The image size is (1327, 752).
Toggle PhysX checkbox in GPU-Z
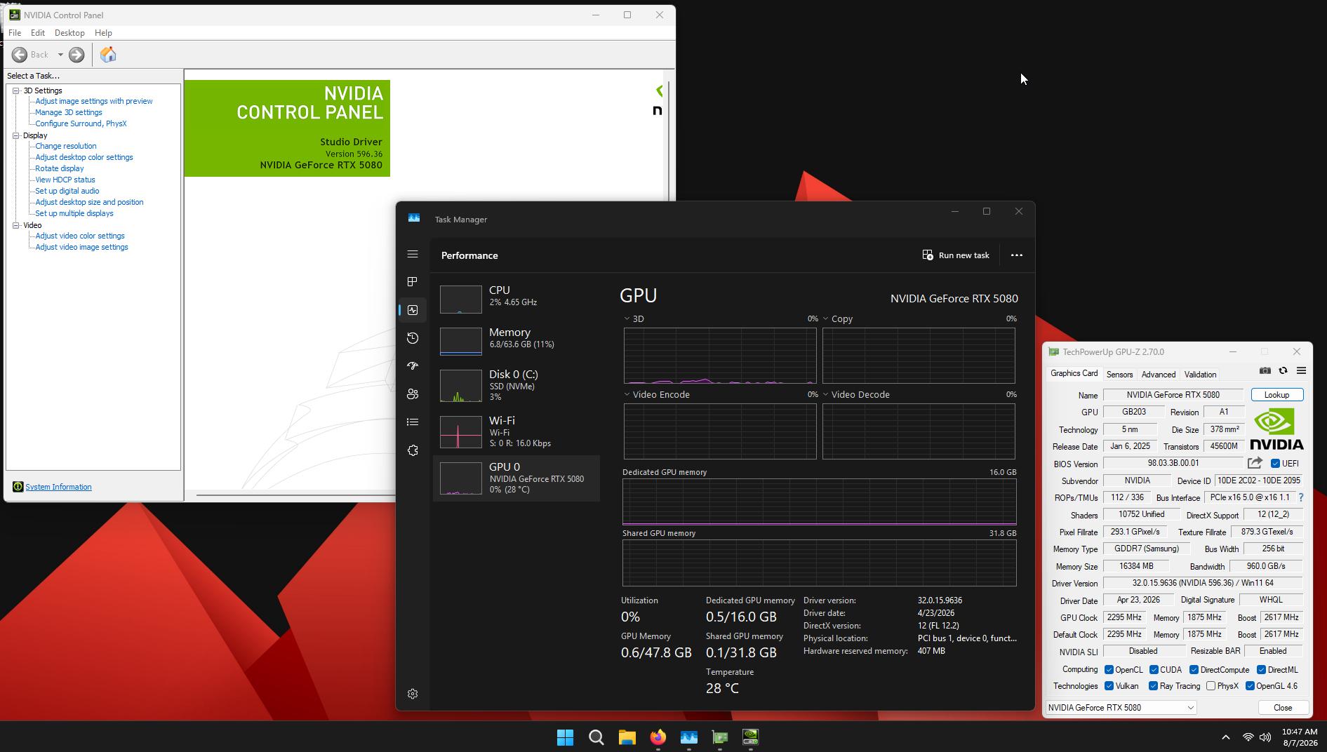1211,686
